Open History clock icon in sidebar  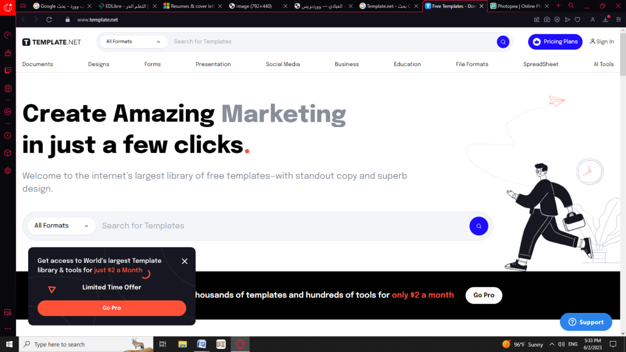7,136
